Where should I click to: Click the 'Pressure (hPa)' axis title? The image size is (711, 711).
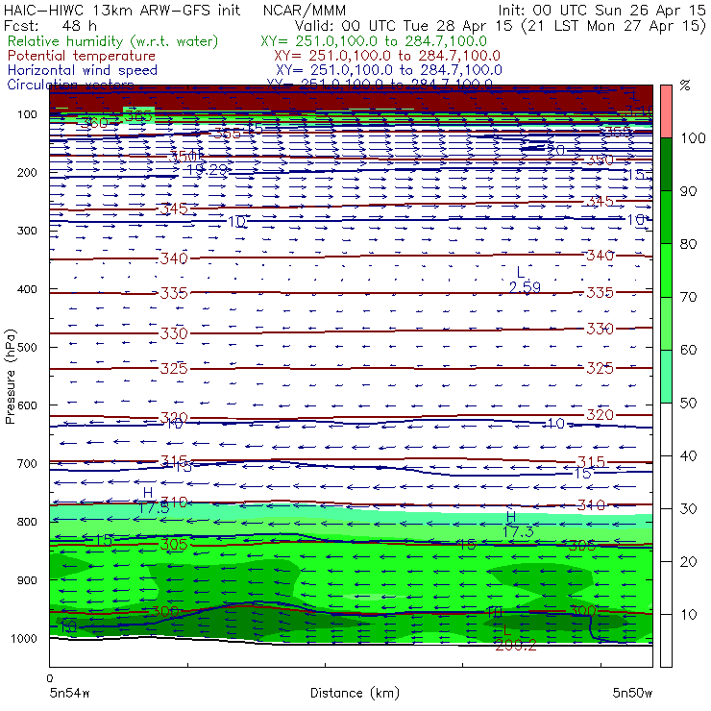(x=10, y=377)
